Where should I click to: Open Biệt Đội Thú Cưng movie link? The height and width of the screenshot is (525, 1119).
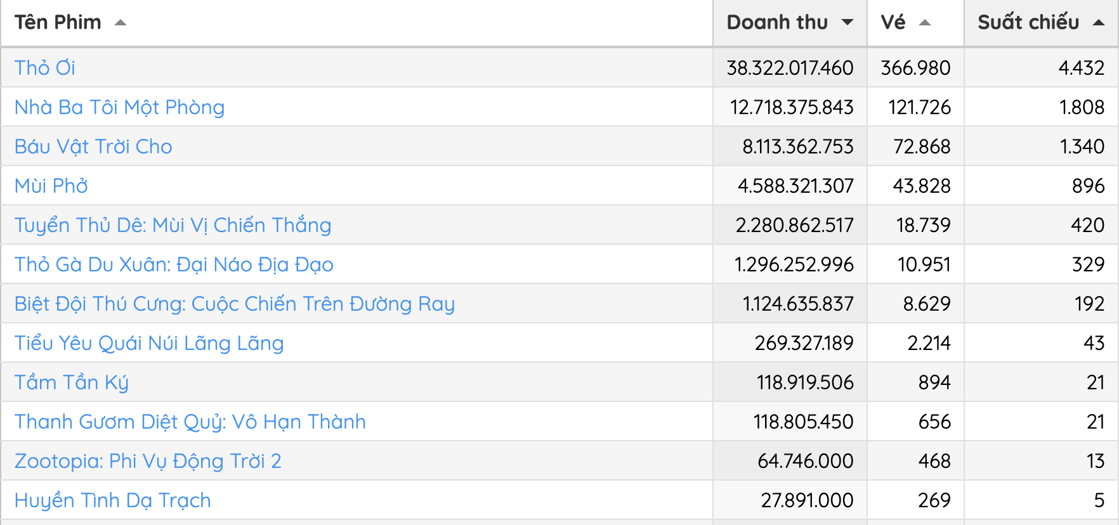point(234,304)
